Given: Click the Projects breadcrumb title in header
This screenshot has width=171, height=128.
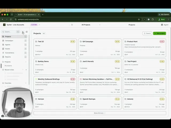Looking at the screenshot, I should coord(132,25).
